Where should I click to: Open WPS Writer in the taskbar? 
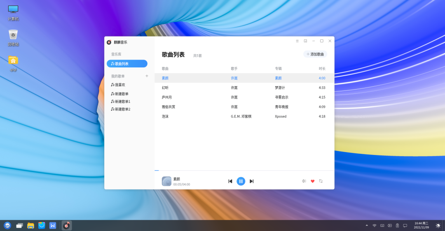tap(53, 226)
